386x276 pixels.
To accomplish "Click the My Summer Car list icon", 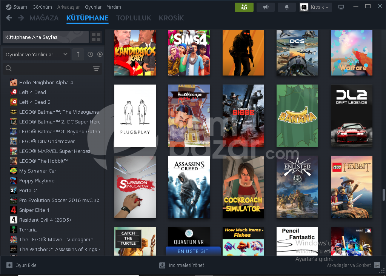I will tap(14, 171).
